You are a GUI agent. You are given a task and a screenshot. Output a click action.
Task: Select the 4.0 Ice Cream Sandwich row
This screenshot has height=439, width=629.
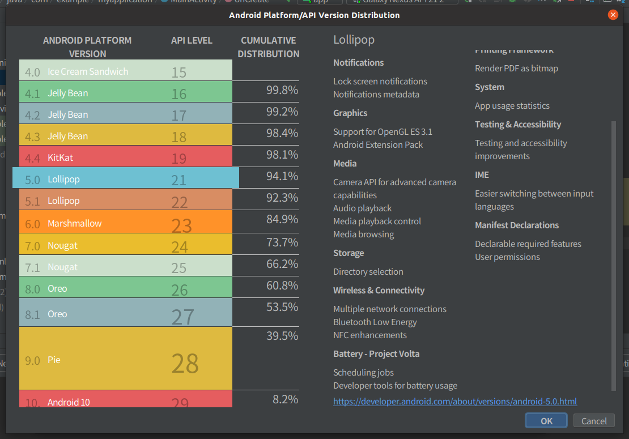point(126,70)
